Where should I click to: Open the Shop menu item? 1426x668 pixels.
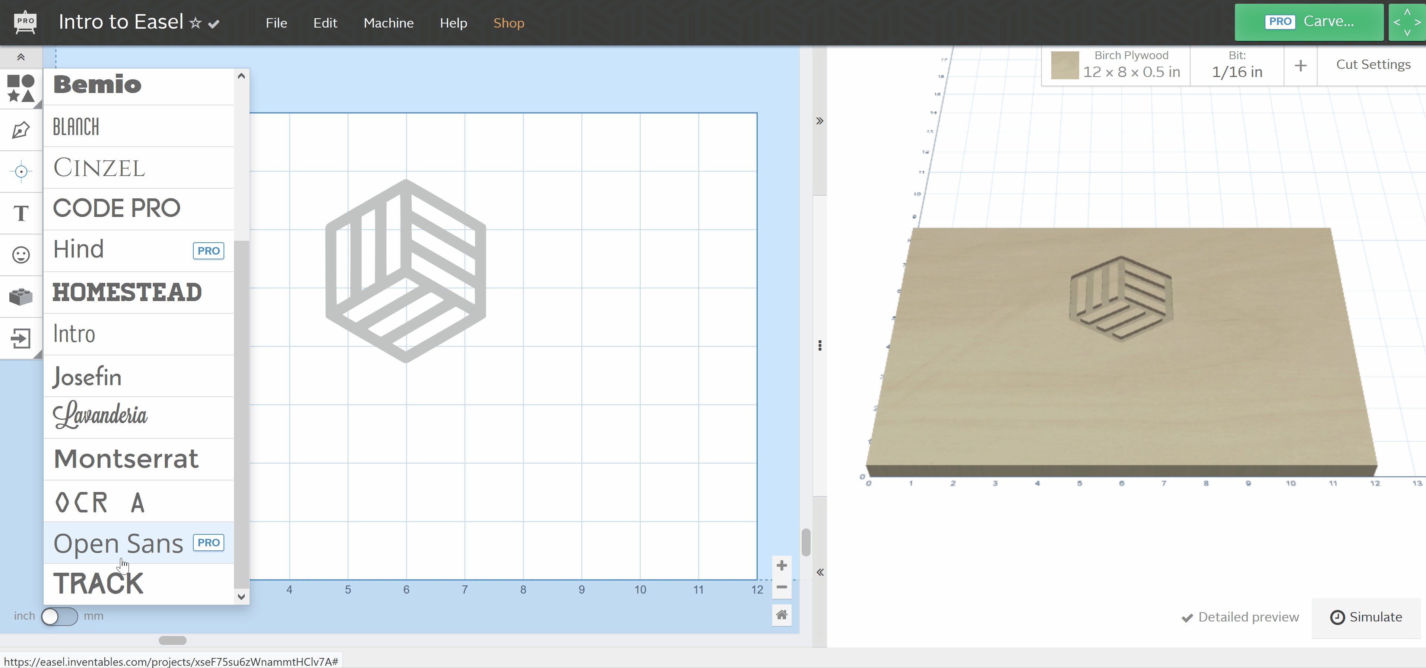[508, 23]
